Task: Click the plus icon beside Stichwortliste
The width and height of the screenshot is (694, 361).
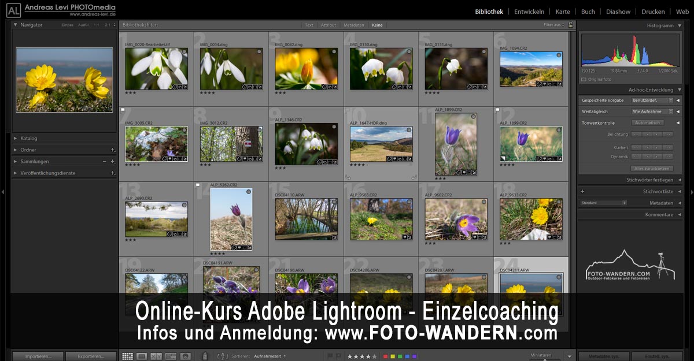Action: (582, 191)
